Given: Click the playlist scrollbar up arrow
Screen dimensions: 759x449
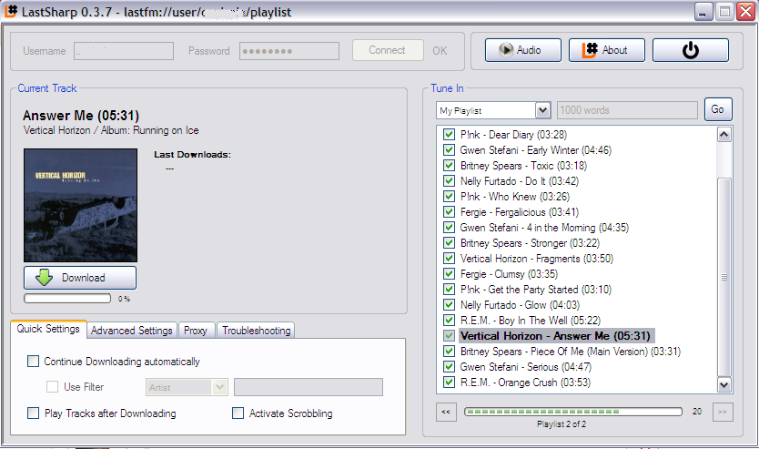Looking at the screenshot, I should [724, 135].
